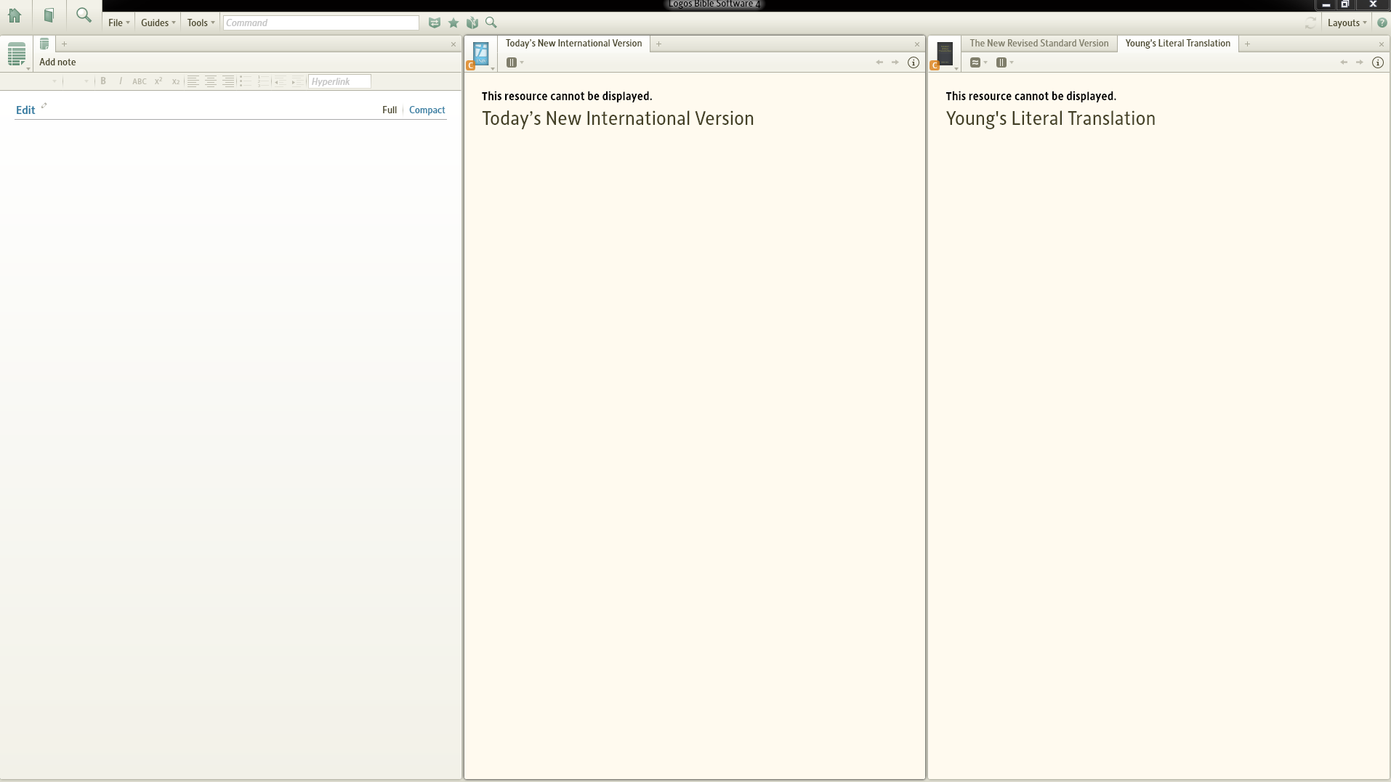The image size is (1391, 782).
Task: Toggle bulleted list
Action: point(246,81)
